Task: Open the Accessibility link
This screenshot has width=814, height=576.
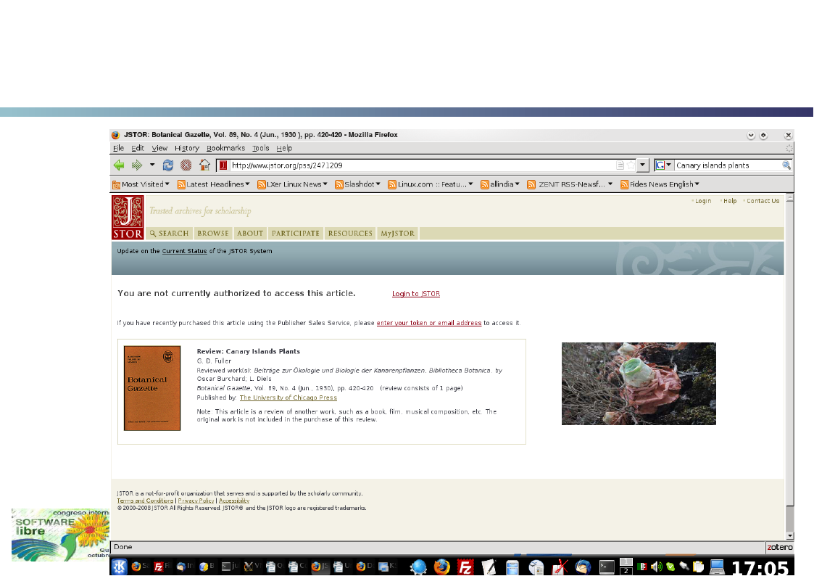Action: 234,501
